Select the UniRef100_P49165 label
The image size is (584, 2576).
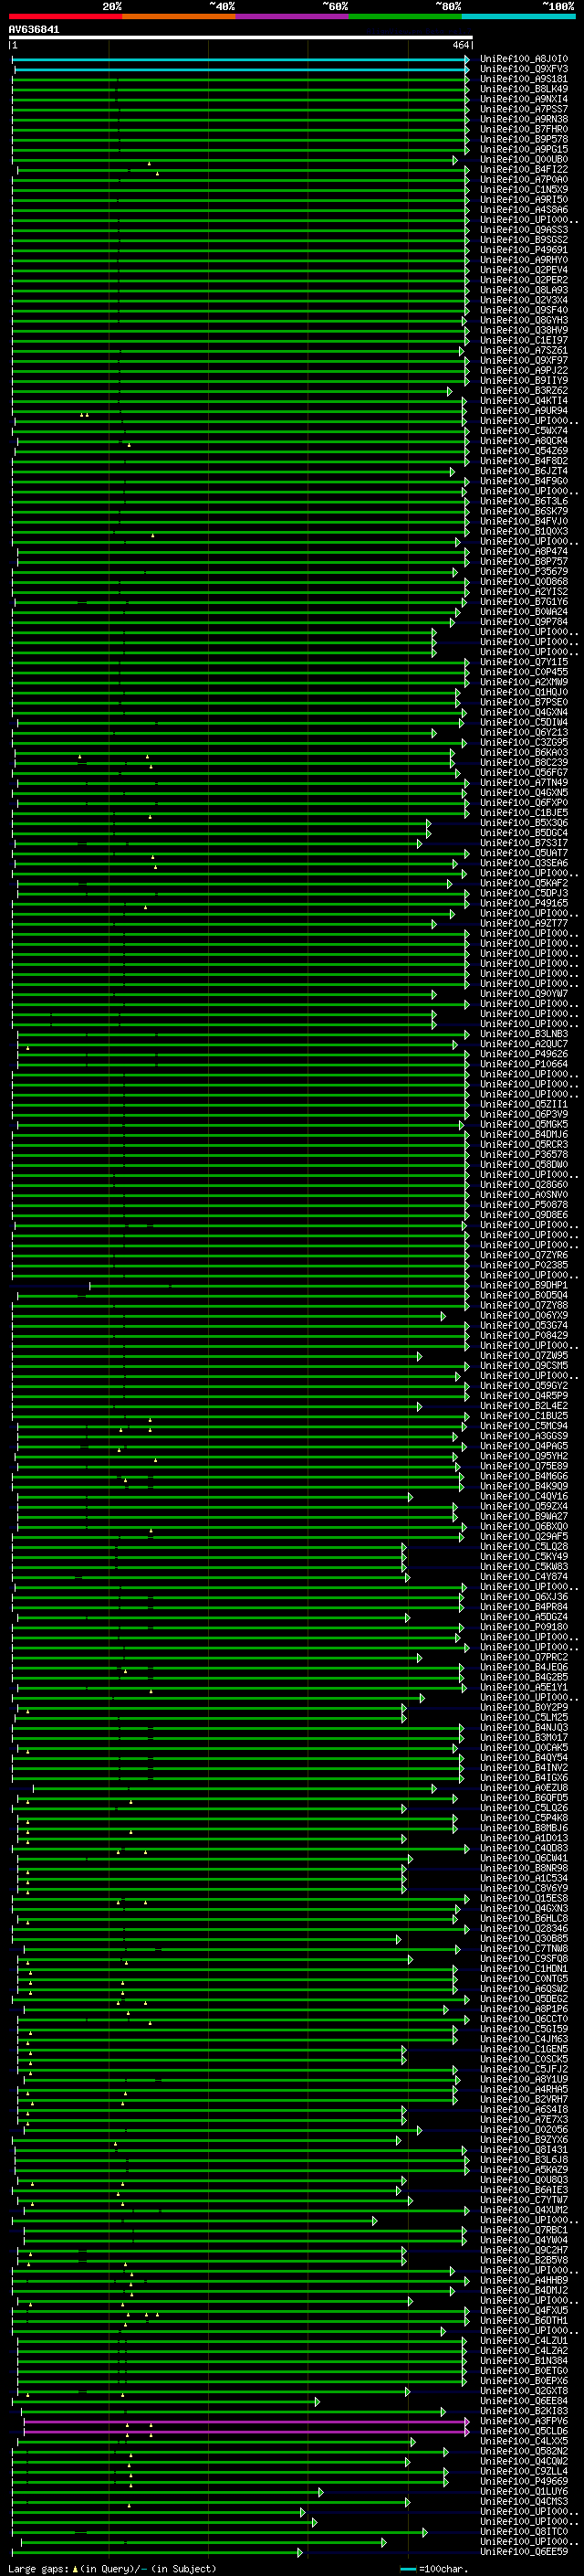[x=524, y=903]
